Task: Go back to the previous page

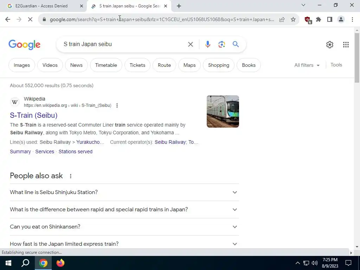Action: coord(8,20)
